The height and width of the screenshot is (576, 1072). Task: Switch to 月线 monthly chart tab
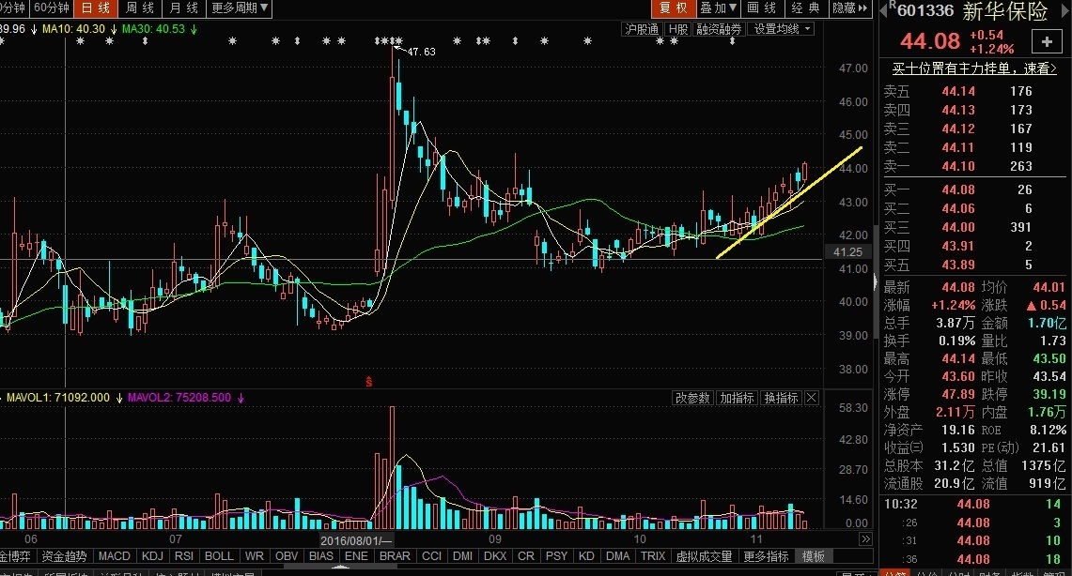pyautogui.click(x=183, y=8)
